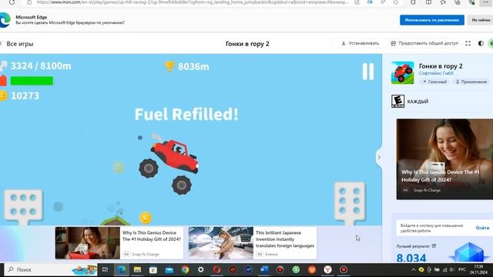Select the Гоночный genre tag
Image resolution: width=493 pixels, height=277 pixels.
point(434,82)
